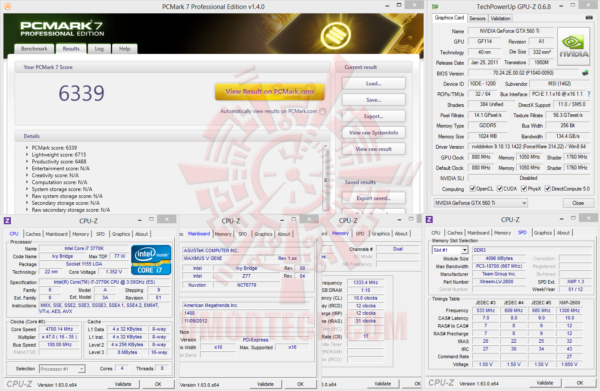Open the Processor #1 selection dropdown in CPU-Z
Screen dimensions: 600x391
pos(62,369)
